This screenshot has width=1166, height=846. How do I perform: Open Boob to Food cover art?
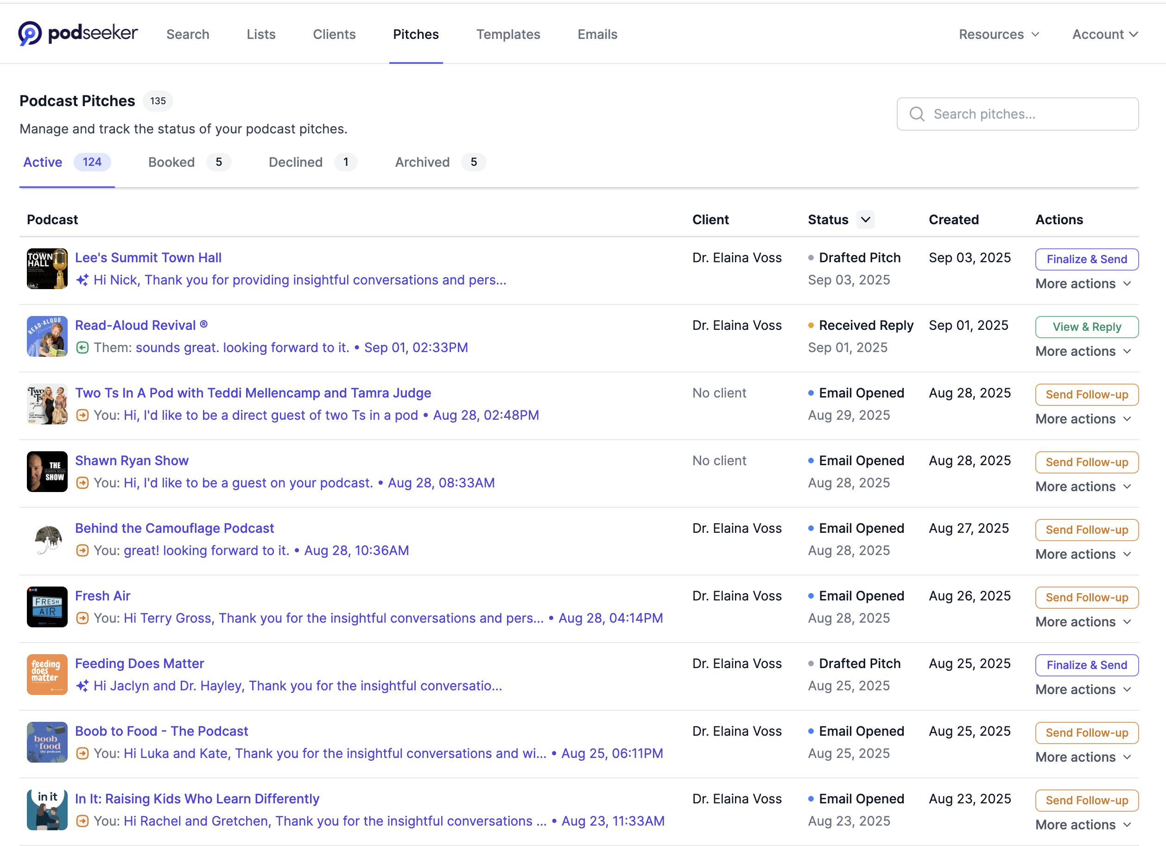coord(47,742)
